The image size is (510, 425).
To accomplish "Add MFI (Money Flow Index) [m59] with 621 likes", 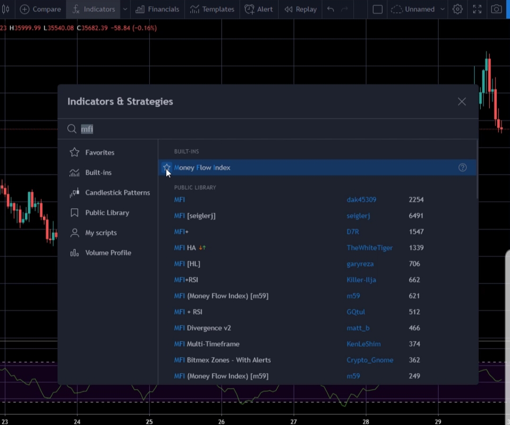I will click(x=221, y=296).
